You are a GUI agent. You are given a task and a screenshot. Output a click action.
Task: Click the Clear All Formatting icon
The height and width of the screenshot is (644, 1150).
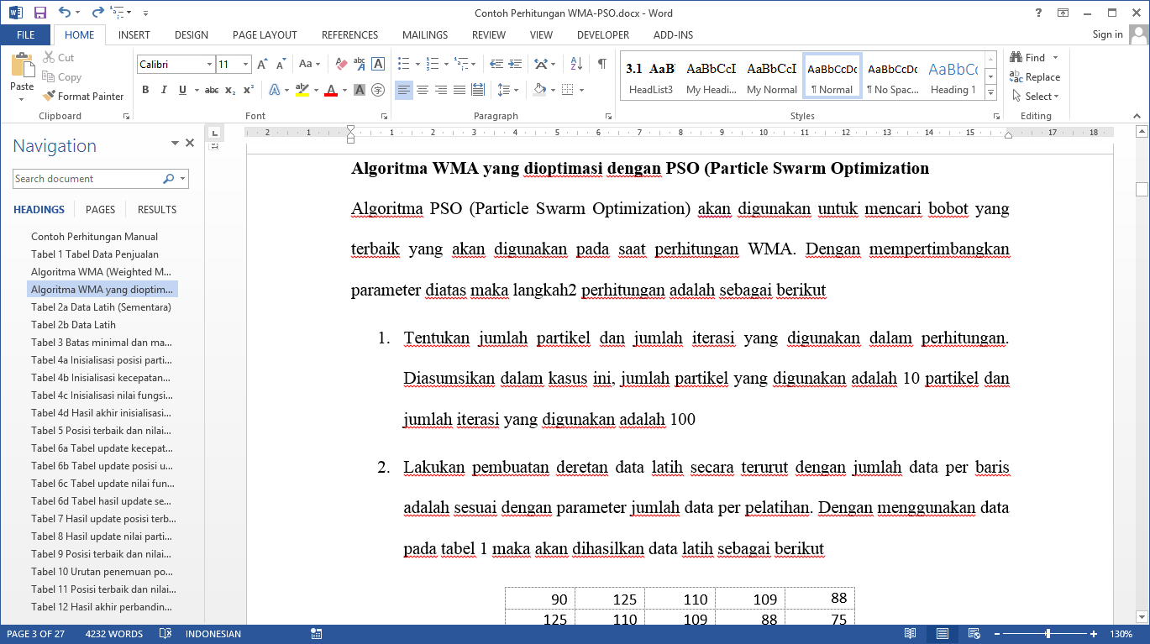tap(341, 64)
